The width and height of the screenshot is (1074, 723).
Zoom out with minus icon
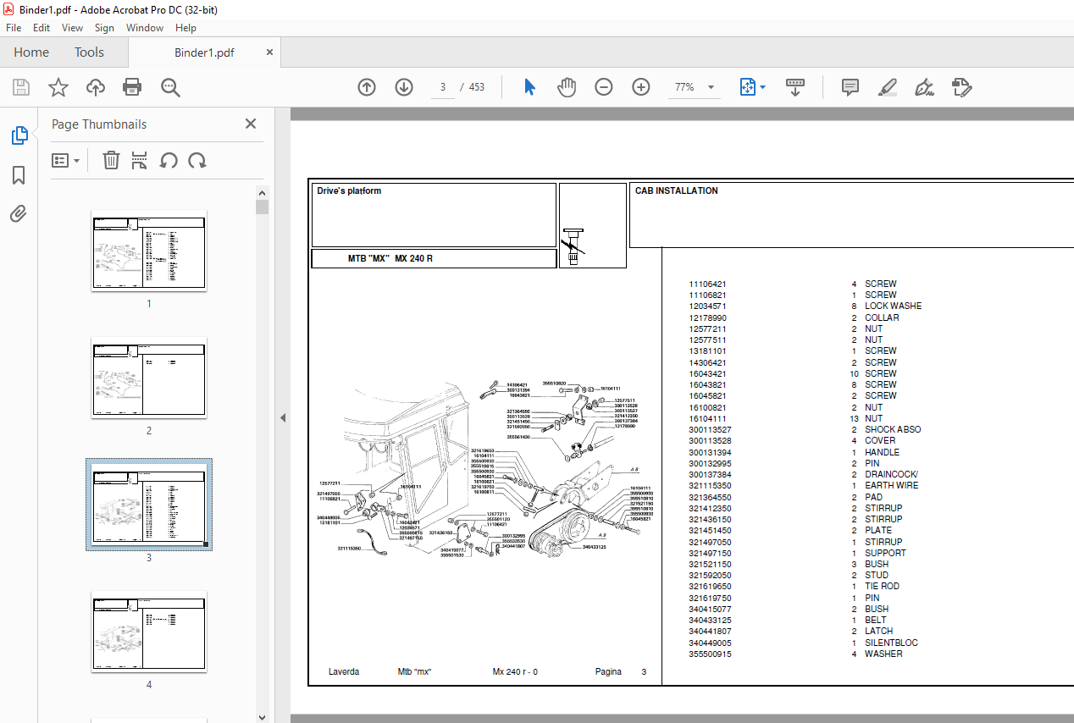click(x=604, y=87)
